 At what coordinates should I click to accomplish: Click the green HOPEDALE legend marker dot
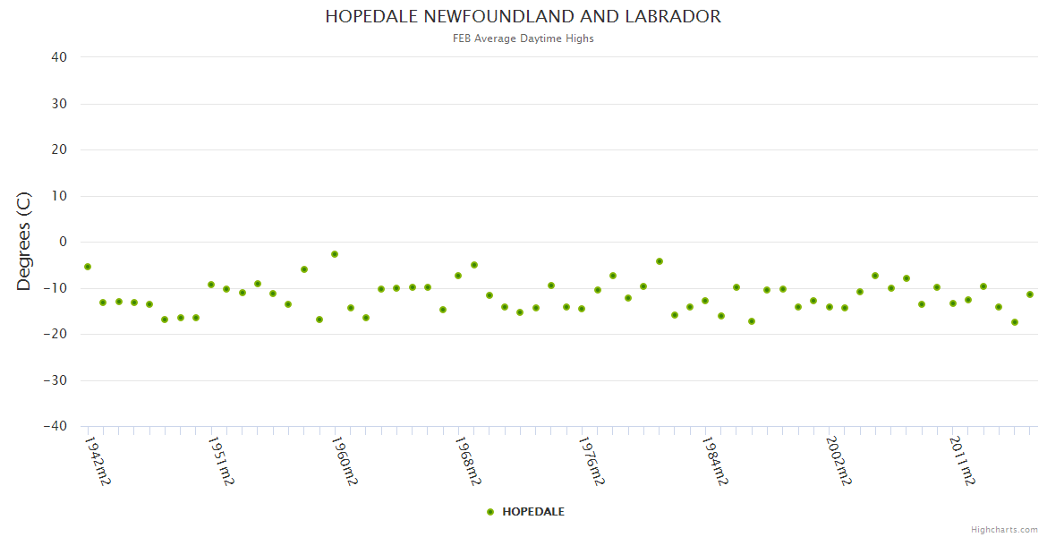(x=489, y=512)
